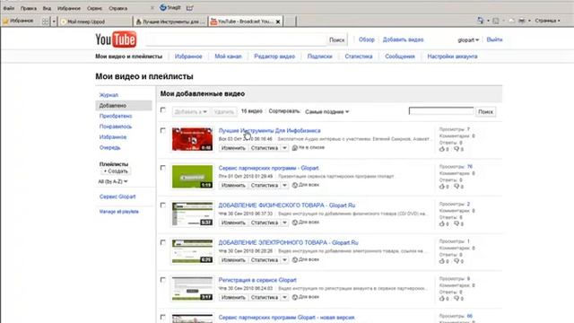Tick checkbox for Лучшие Инструменты Для Инфобизнеса
This screenshot has width=574, height=323.
[163, 130]
